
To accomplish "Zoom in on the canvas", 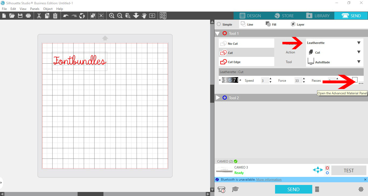I will (x=112, y=16).
